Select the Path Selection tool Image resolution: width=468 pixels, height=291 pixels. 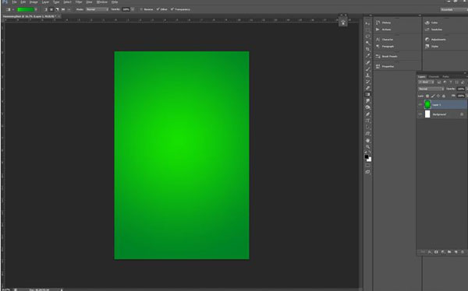[367, 127]
